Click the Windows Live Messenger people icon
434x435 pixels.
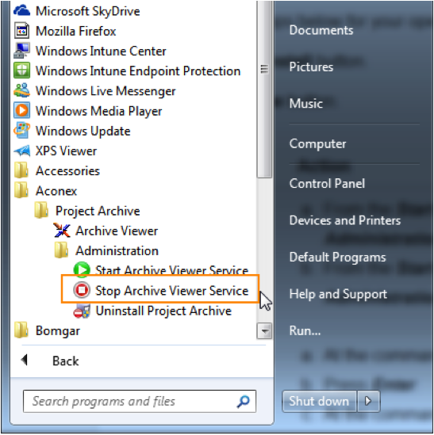click(21, 90)
